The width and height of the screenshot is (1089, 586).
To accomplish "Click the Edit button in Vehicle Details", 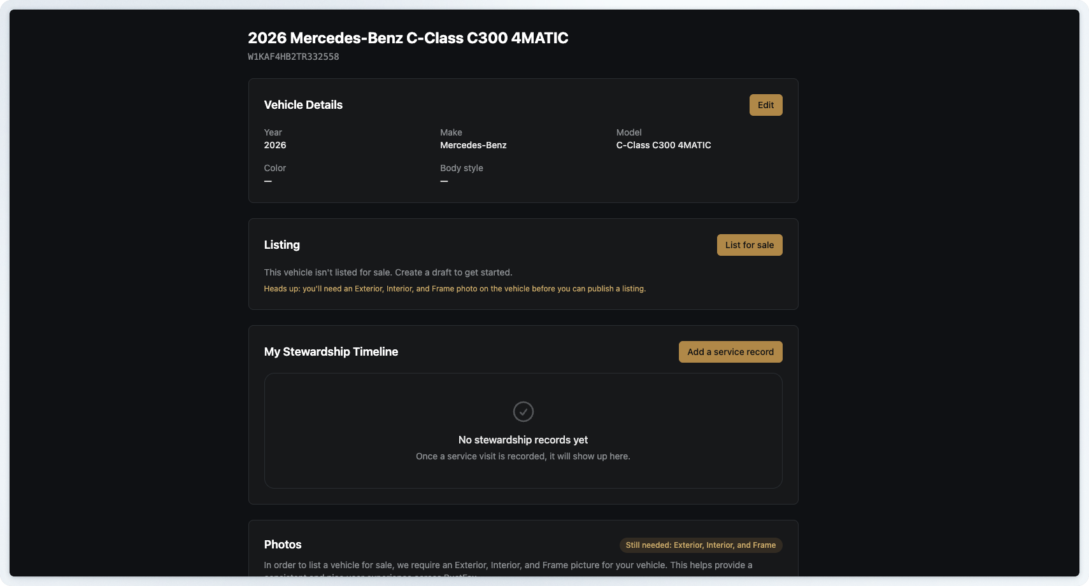I will pyautogui.click(x=765, y=105).
